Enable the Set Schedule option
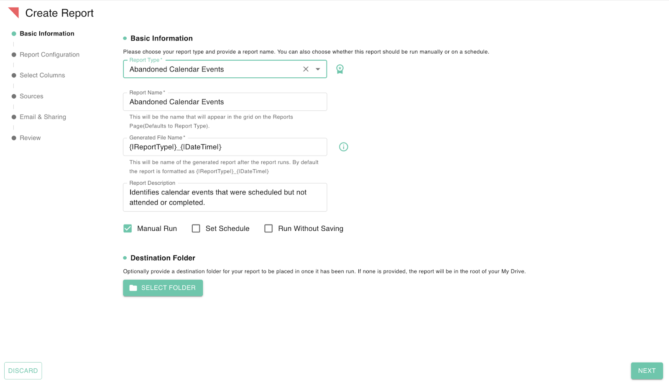 click(x=196, y=228)
